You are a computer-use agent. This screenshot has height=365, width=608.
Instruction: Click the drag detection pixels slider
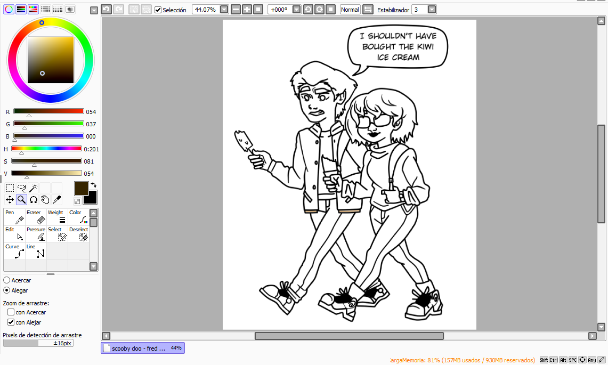point(38,343)
